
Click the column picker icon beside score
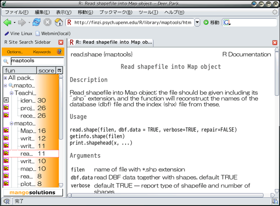[60, 70]
